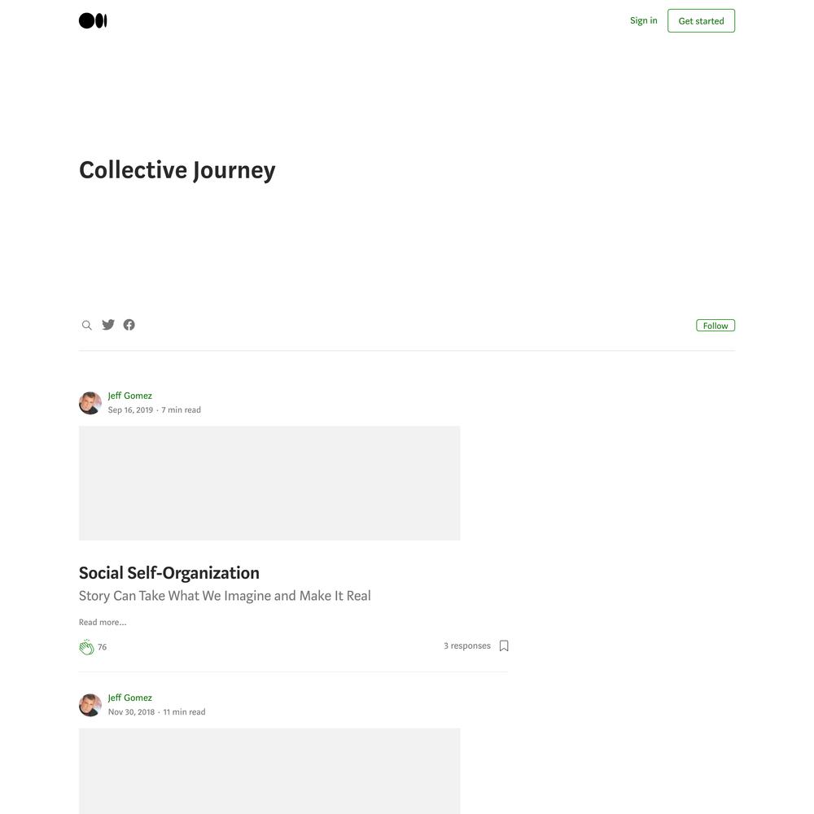Click the Get started button
Image resolution: width=814 pixels, height=814 pixels.
pyautogui.click(x=701, y=21)
